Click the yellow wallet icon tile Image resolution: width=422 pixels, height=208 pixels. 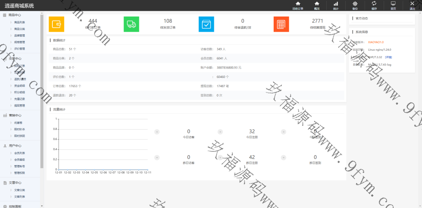pyautogui.click(x=56, y=24)
